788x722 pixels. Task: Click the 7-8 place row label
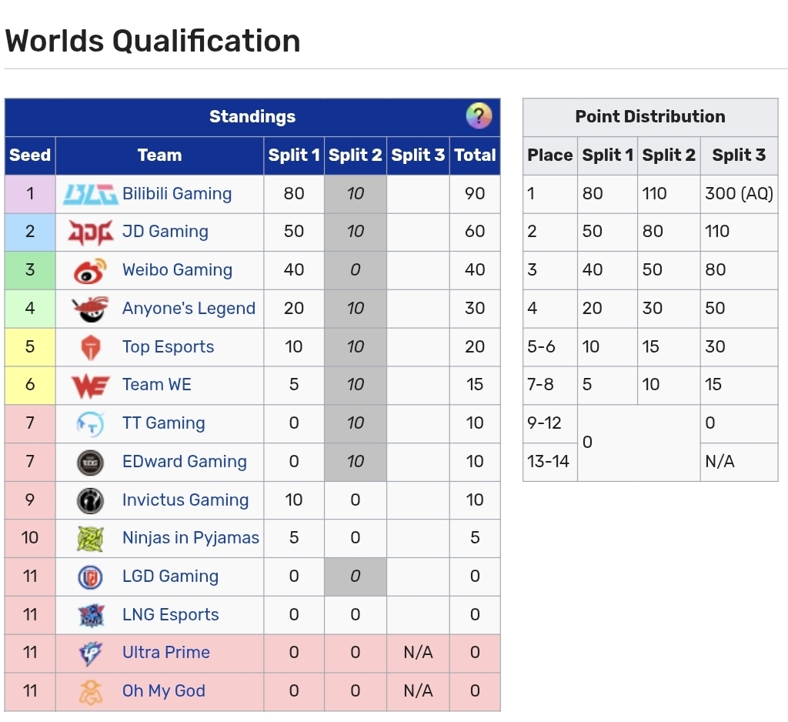point(550,385)
